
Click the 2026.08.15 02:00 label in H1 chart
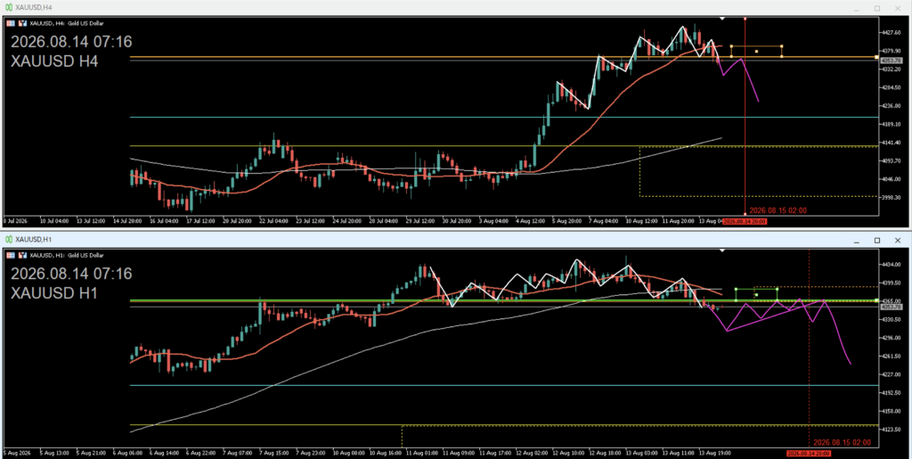click(x=842, y=443)
